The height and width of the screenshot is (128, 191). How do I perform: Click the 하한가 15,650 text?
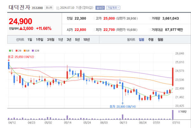click(126, 30)
